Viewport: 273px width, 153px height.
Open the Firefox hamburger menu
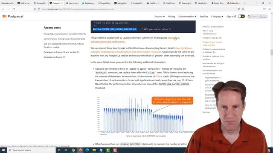(x=270, y=9)
